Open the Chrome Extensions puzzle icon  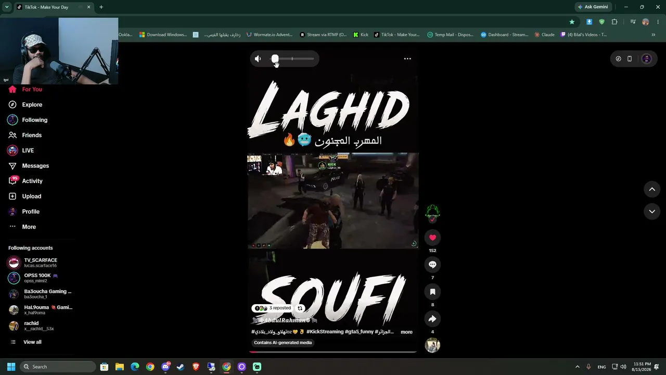click(614, 22)
